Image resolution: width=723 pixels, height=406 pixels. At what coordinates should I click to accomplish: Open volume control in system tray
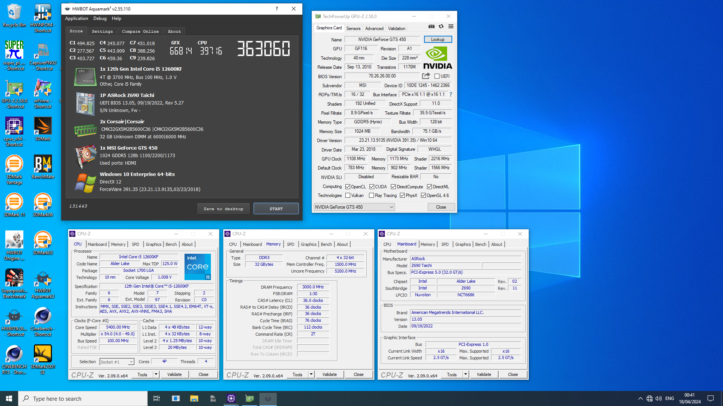pyautogui.click(x=659, y=398)
